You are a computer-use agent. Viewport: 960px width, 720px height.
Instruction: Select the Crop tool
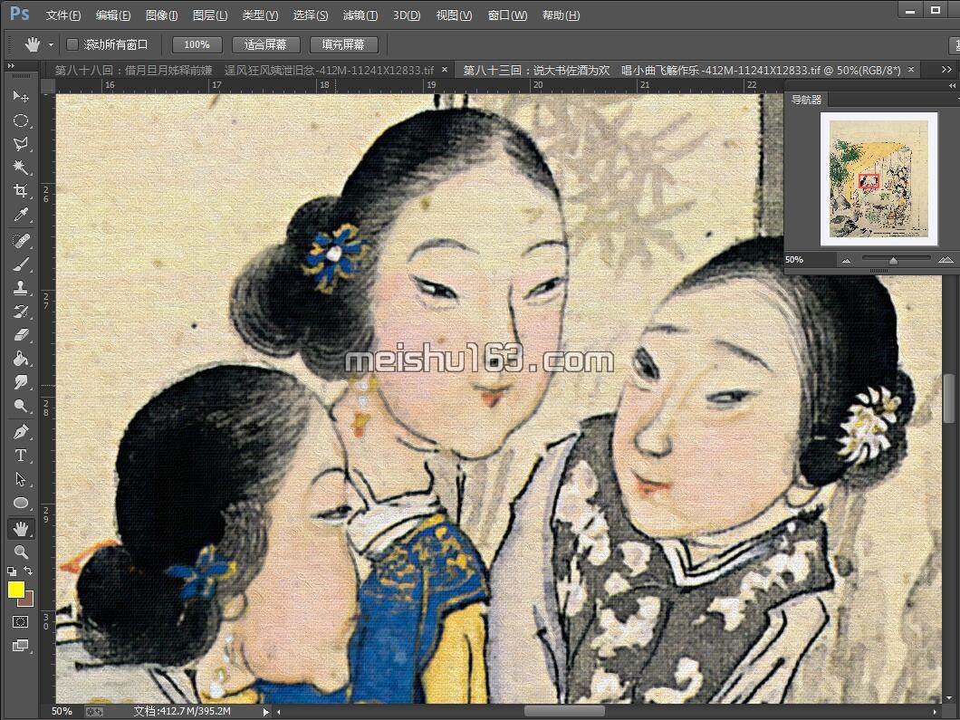coord(21,191)
